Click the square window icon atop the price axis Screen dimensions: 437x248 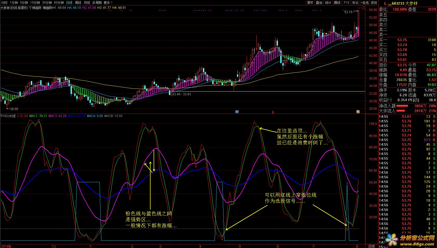[x=363, y=8]
